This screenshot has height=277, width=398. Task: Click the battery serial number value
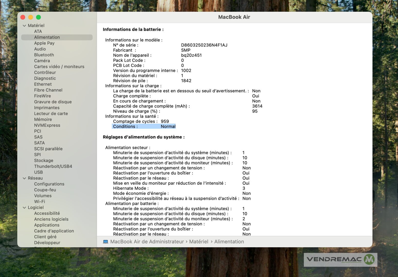coord(204,45)
